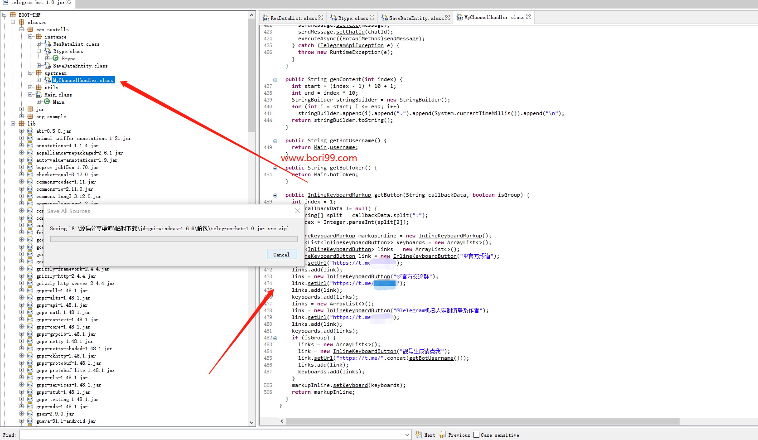Click the MyChannelHandler.class file icon
758x440 pixels.
tap(48, 80)
